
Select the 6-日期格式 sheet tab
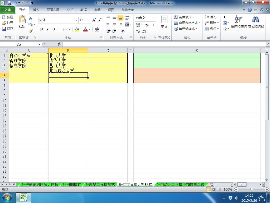72,184
